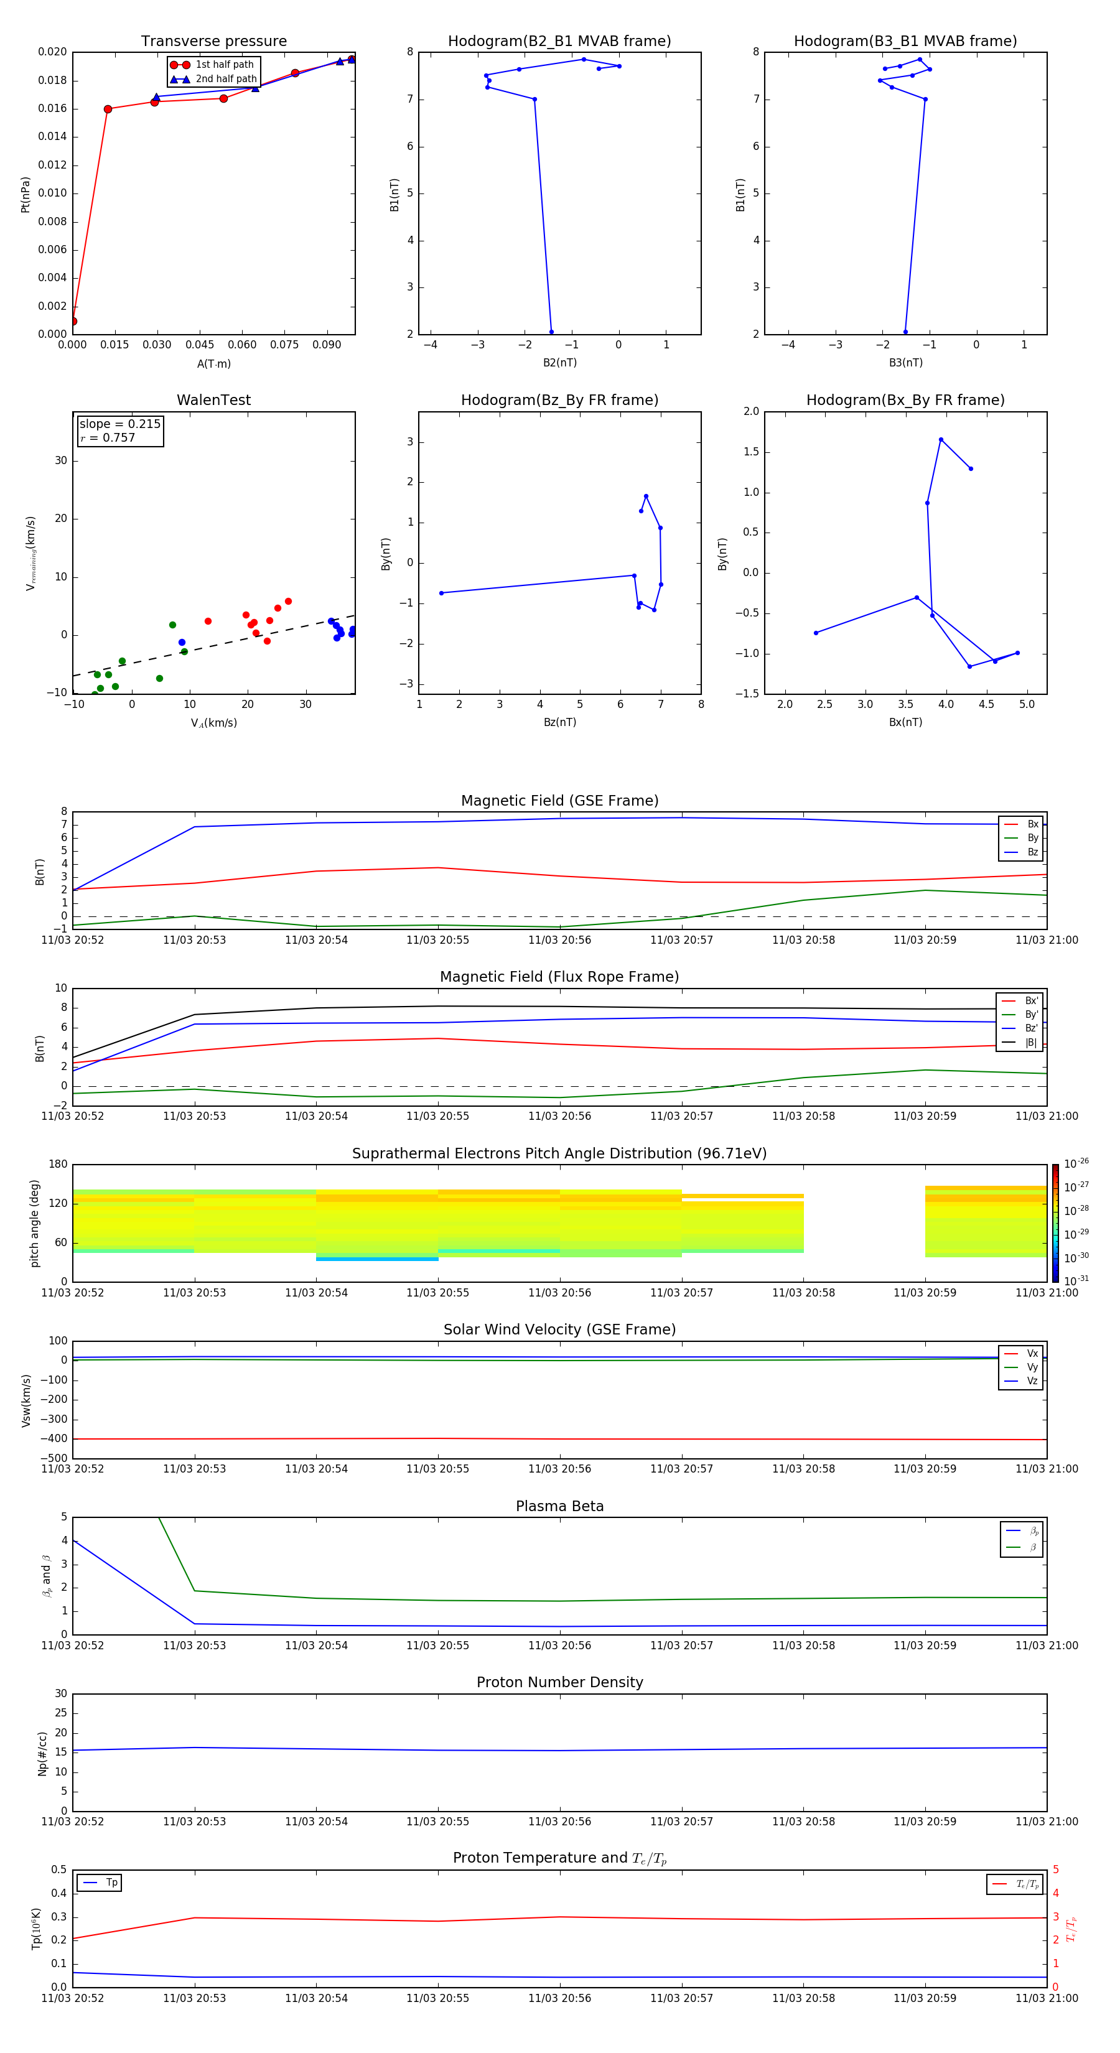The height and width of the screenshot is (2053, 1120).
Task: Click the red Te/Tp right-axis label
Action: [x=1071, y=1929]
